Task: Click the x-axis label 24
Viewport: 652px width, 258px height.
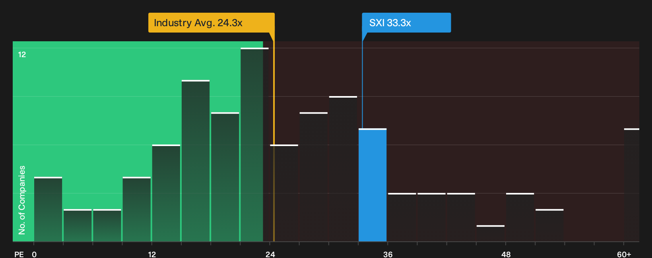Action: (270, 254)
